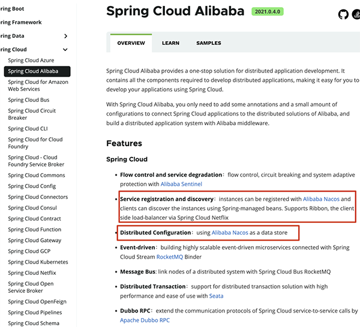Image resolution: width=360 pixels, height=327 pixels.
Task: Open Spring Cloud - Cloud Foundry Service Broker
Action: [36, 161]
